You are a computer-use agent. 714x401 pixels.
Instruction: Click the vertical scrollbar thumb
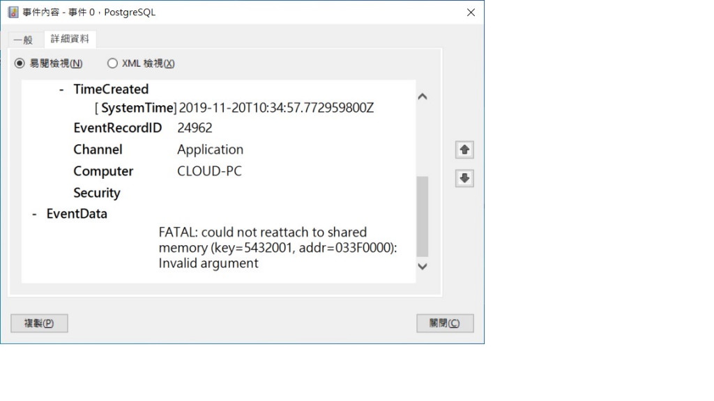tap(423, 217)
